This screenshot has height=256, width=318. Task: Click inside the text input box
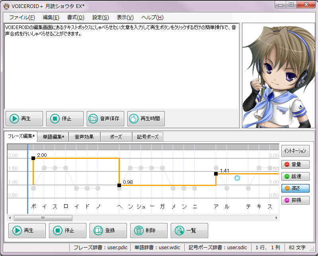click(121, 66)
